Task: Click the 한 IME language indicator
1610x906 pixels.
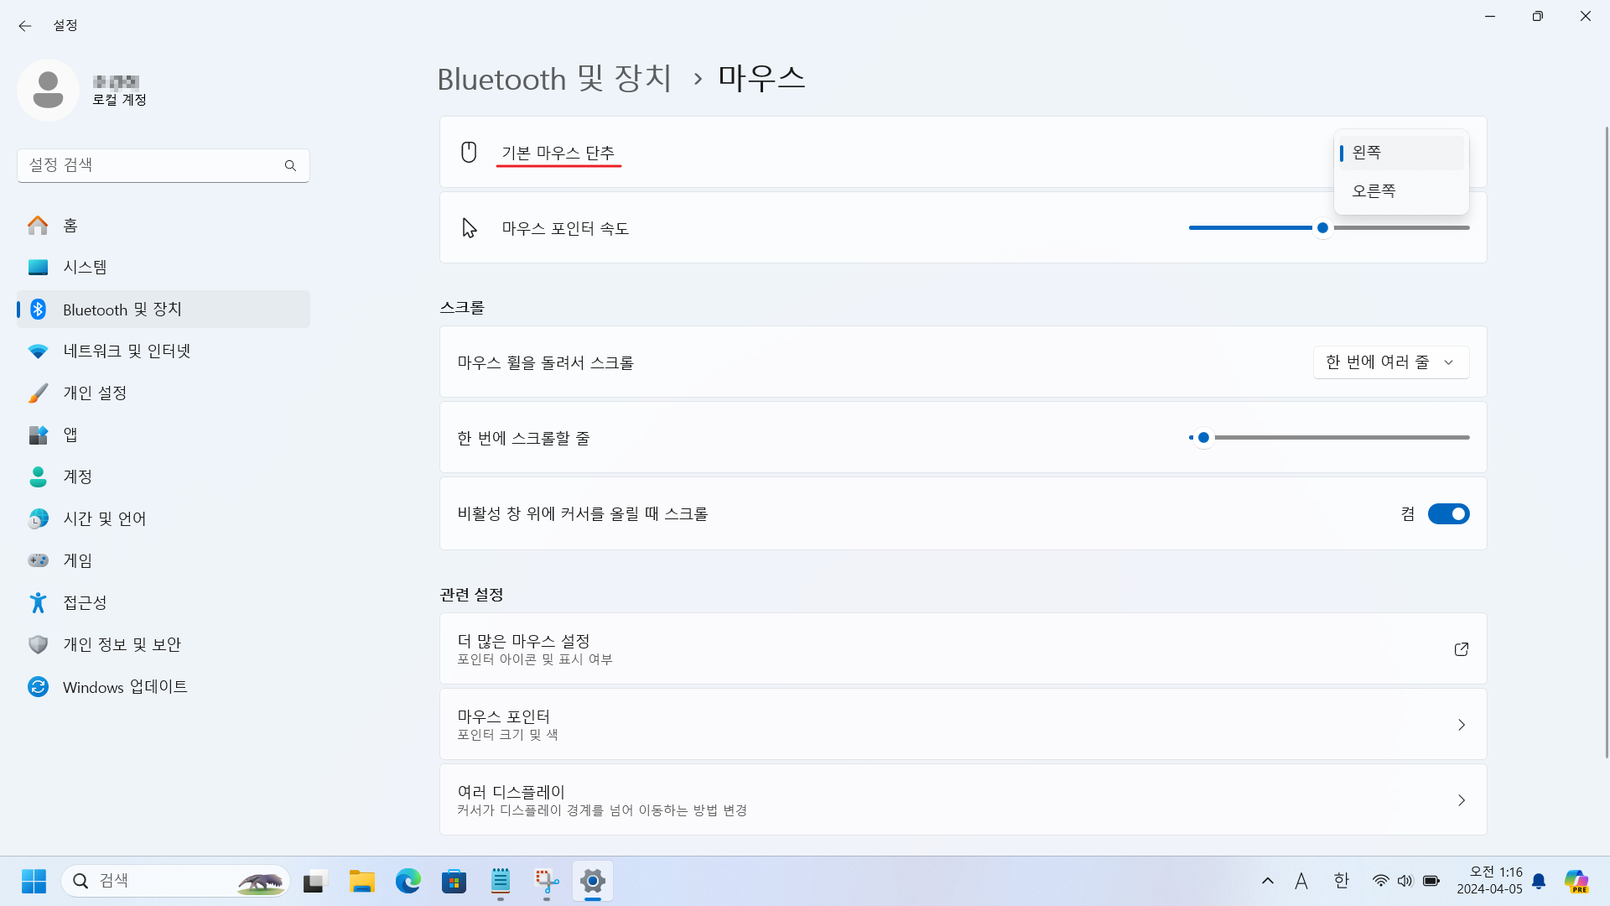Action: 1342,881
